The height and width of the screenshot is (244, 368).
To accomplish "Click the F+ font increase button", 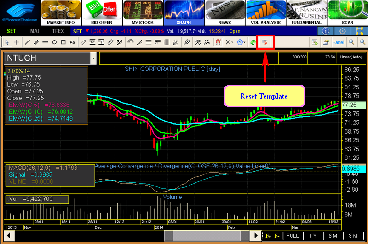I will click(268, 236).
